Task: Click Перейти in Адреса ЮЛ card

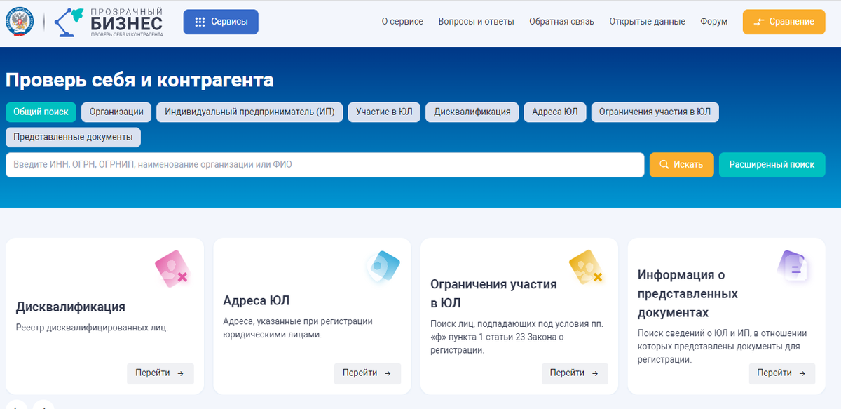Action: click(367, 373)
